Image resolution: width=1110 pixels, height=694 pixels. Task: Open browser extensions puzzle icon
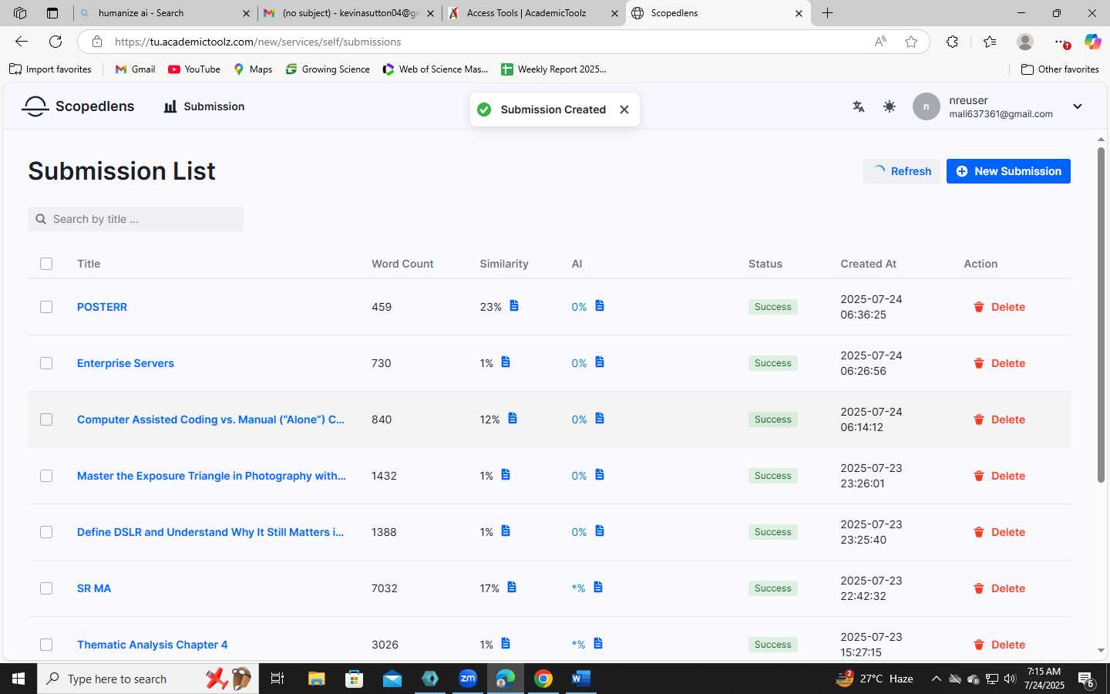coord(953,42)
